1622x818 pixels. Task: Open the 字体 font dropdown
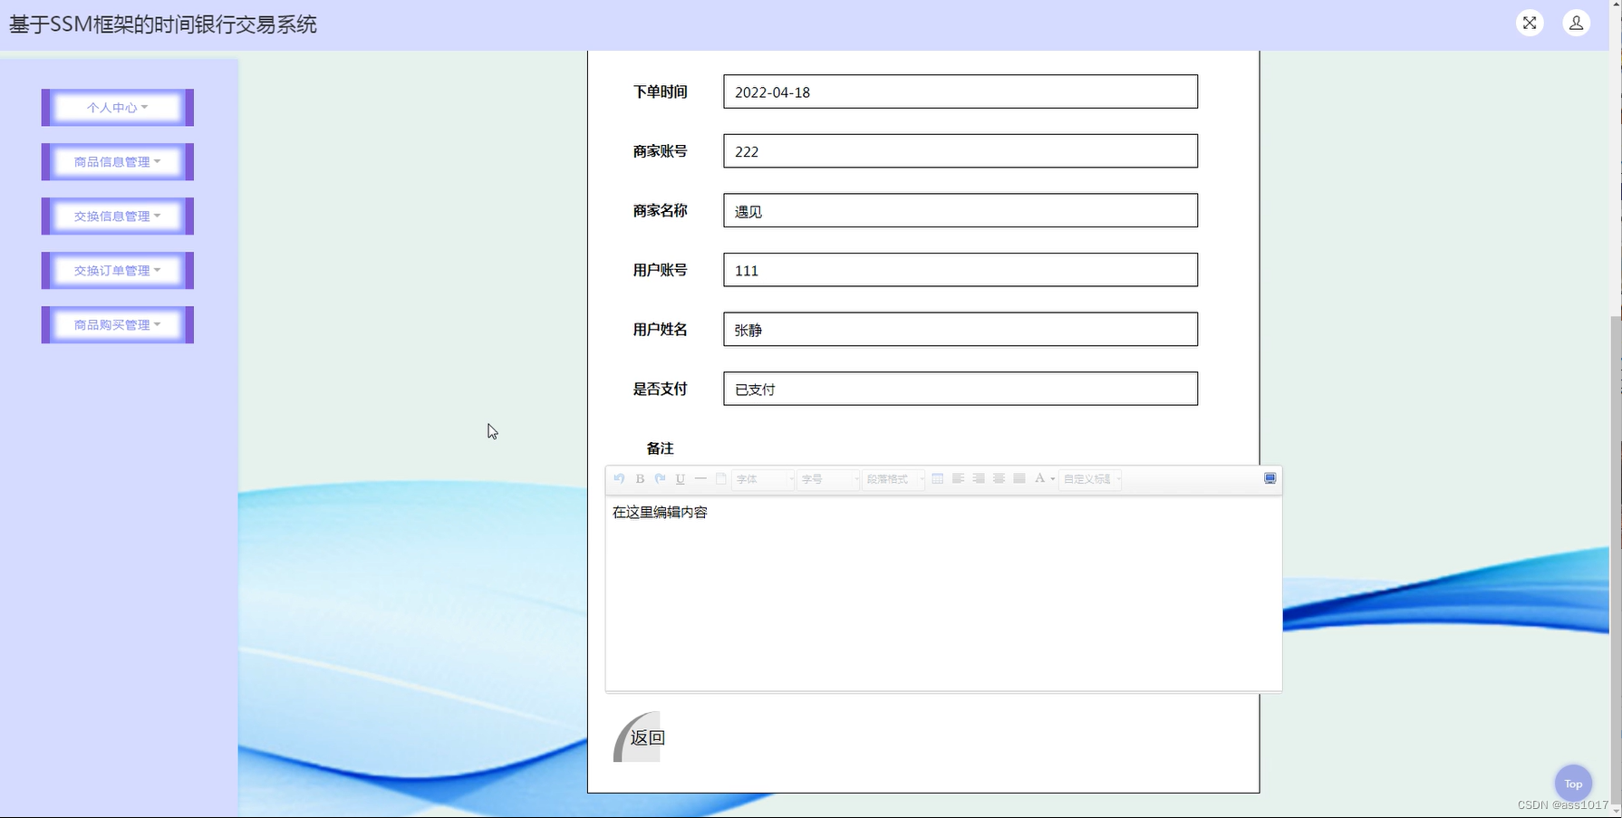761,479
